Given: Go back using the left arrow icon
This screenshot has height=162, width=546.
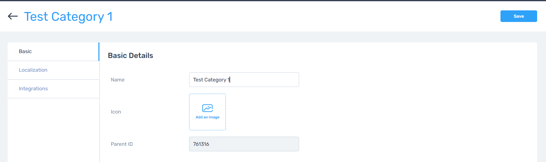Looking at the screenshot, I should pos(13,16).
